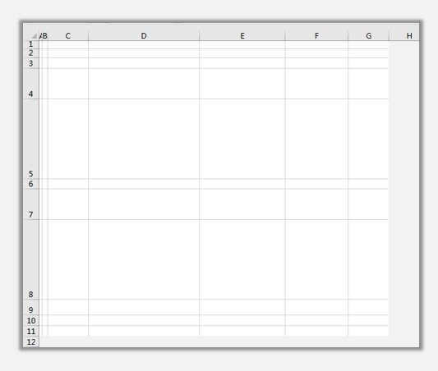Viewport: 438px width, 371px height.
Task: Select row 2 header
Action: point(30,53)
